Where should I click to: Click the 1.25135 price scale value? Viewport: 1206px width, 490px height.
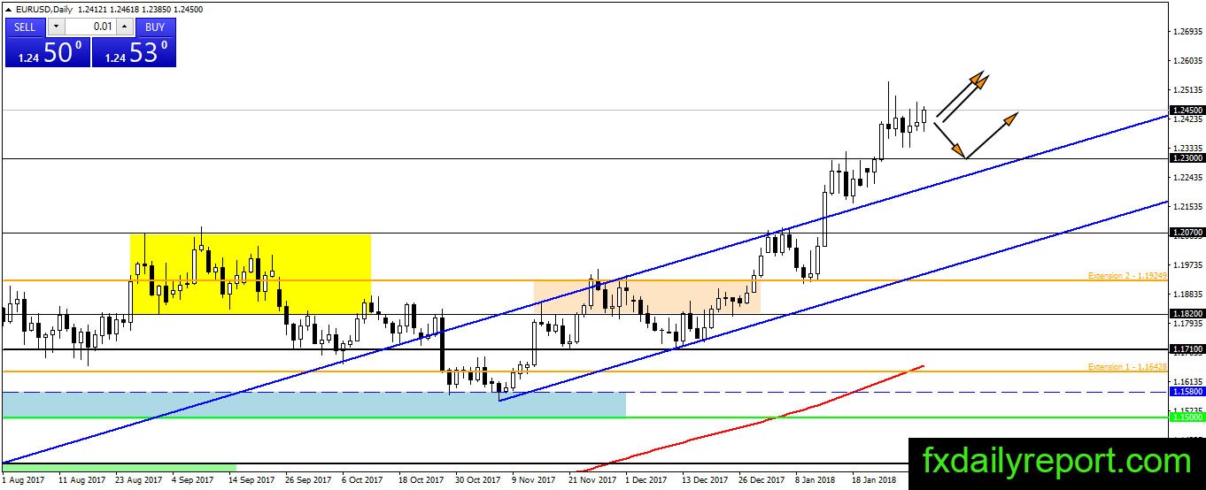point(1187,90)
